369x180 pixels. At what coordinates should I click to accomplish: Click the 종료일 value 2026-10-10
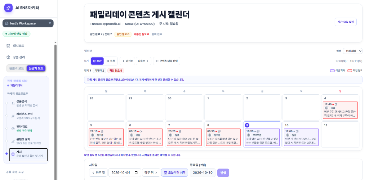pos(203,172)
